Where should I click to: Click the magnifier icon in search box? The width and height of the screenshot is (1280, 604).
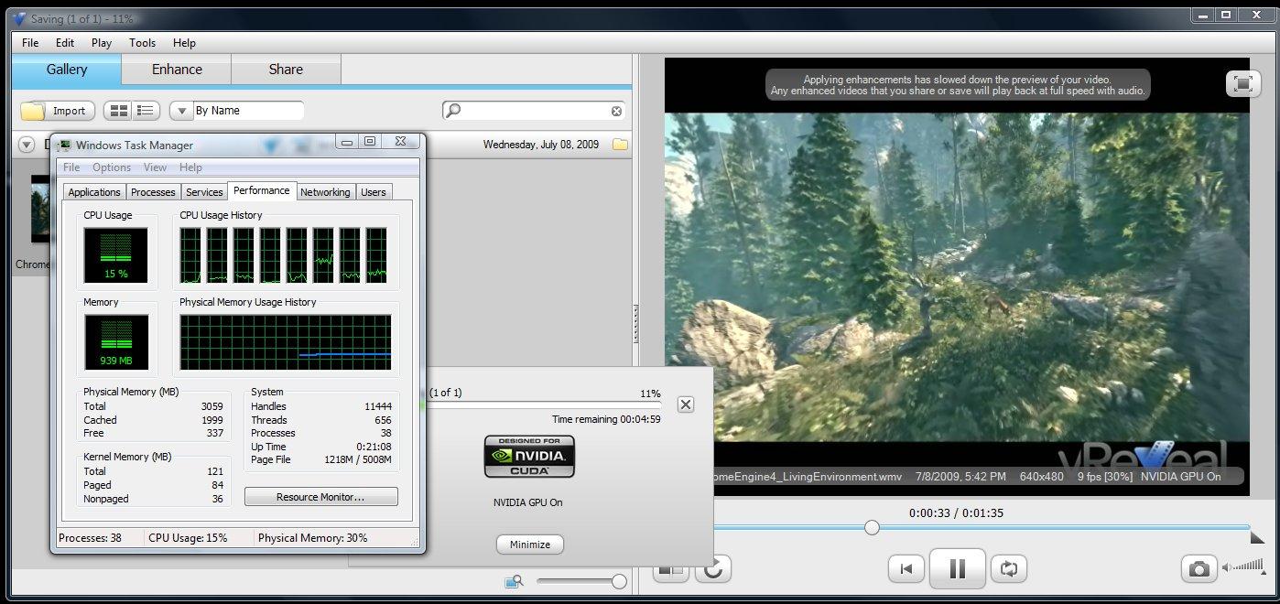click(x=452, y=111)
